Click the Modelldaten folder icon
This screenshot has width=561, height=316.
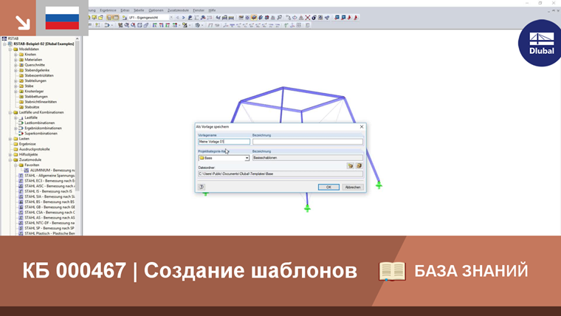pos(16,49)
